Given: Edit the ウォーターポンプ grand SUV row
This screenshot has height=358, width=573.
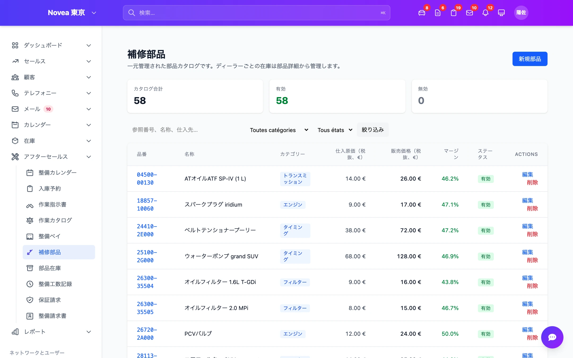Looking at the screenshot, I should 527,252.
